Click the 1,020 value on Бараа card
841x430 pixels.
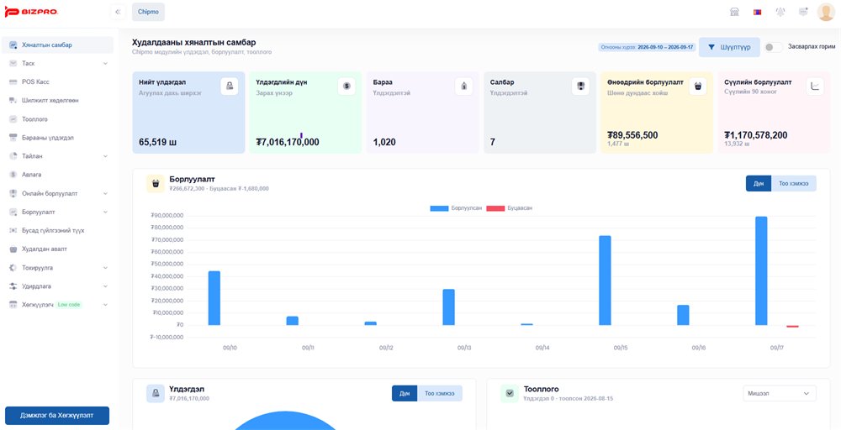click(384, 142)
